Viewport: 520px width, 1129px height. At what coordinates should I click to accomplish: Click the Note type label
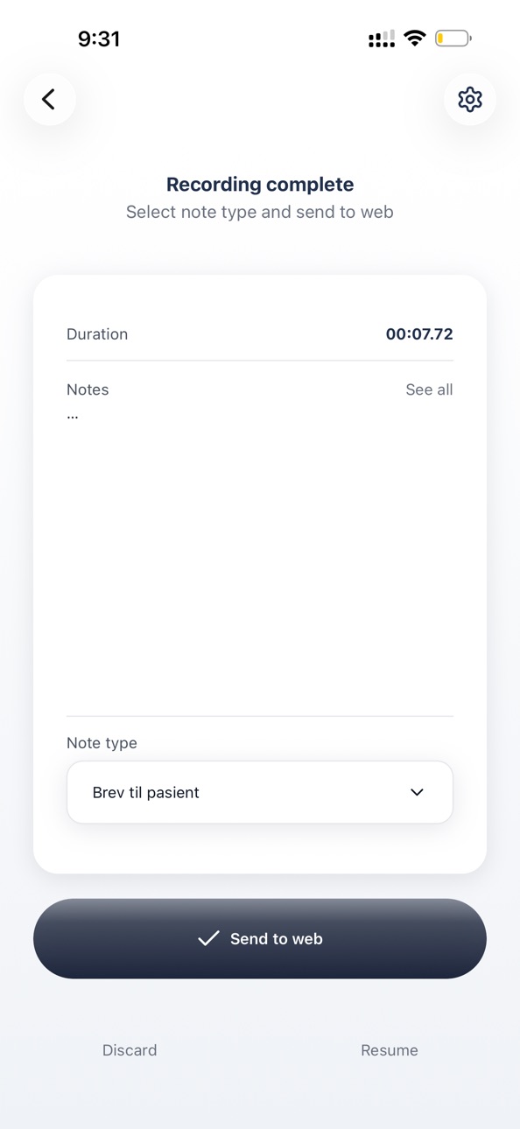[x=102, y=743]
